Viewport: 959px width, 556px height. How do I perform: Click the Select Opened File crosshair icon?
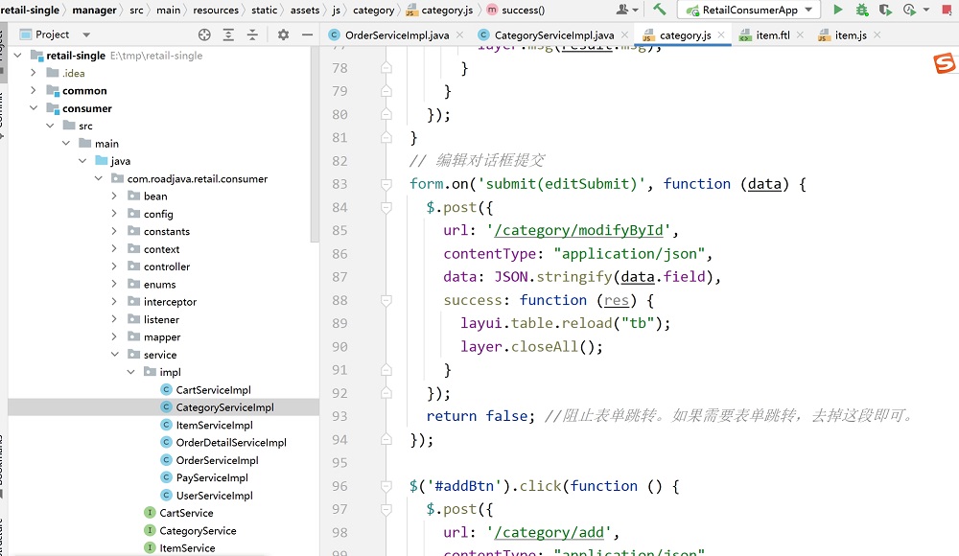pos(204,35)
